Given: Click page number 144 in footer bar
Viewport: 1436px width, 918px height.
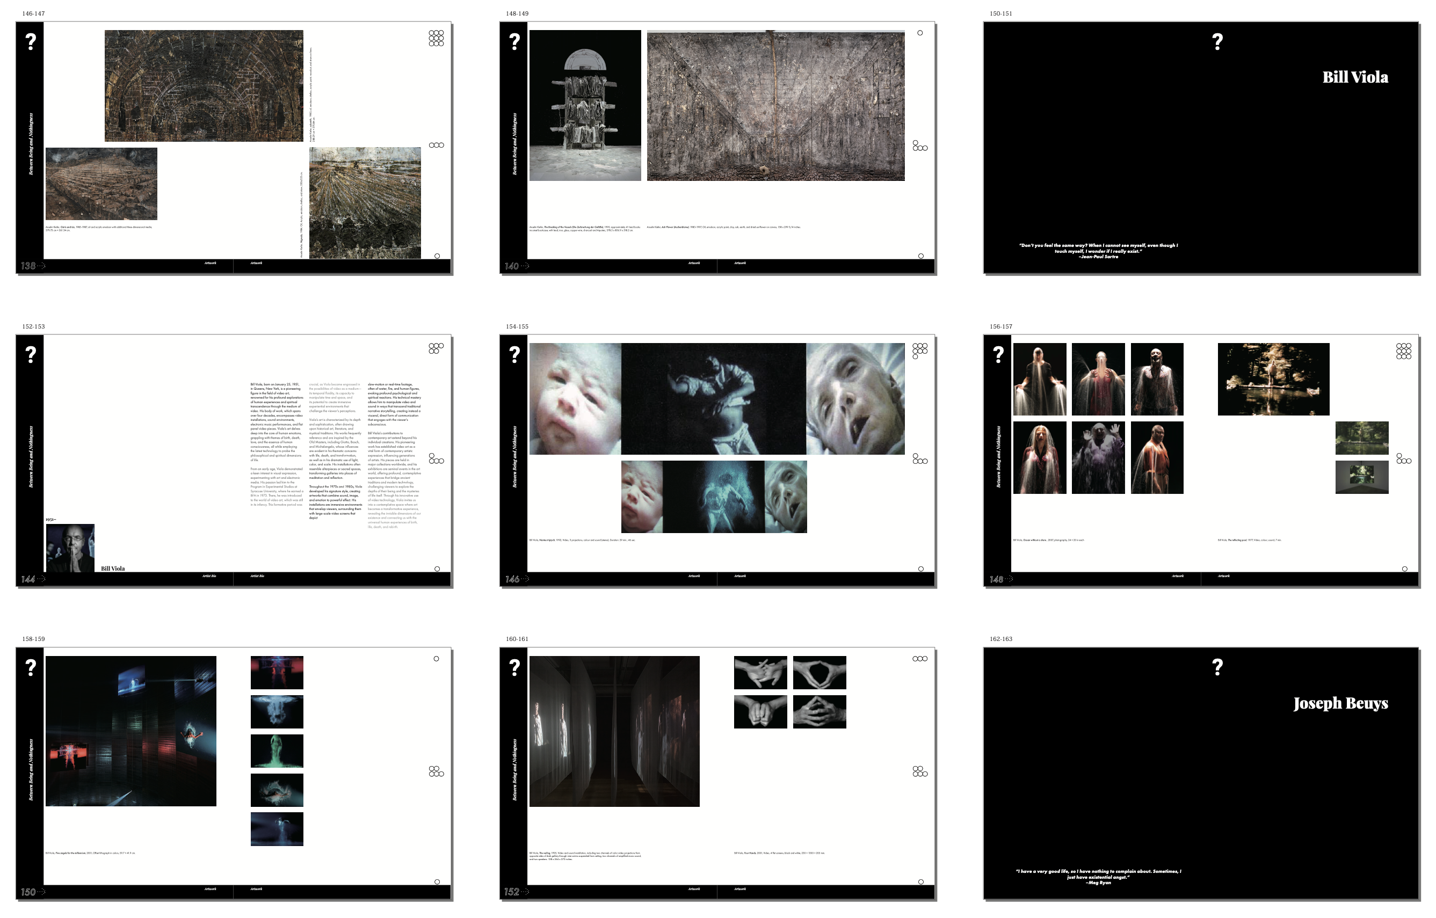Looking at the screenshot, I should coord(28,579).
